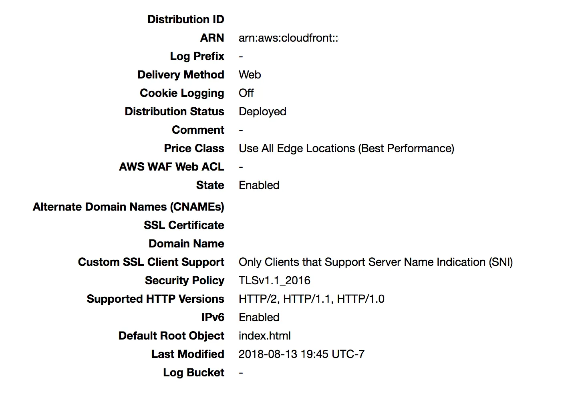
Task: Click the Delivery Method value Web
Action: point(250,74)
